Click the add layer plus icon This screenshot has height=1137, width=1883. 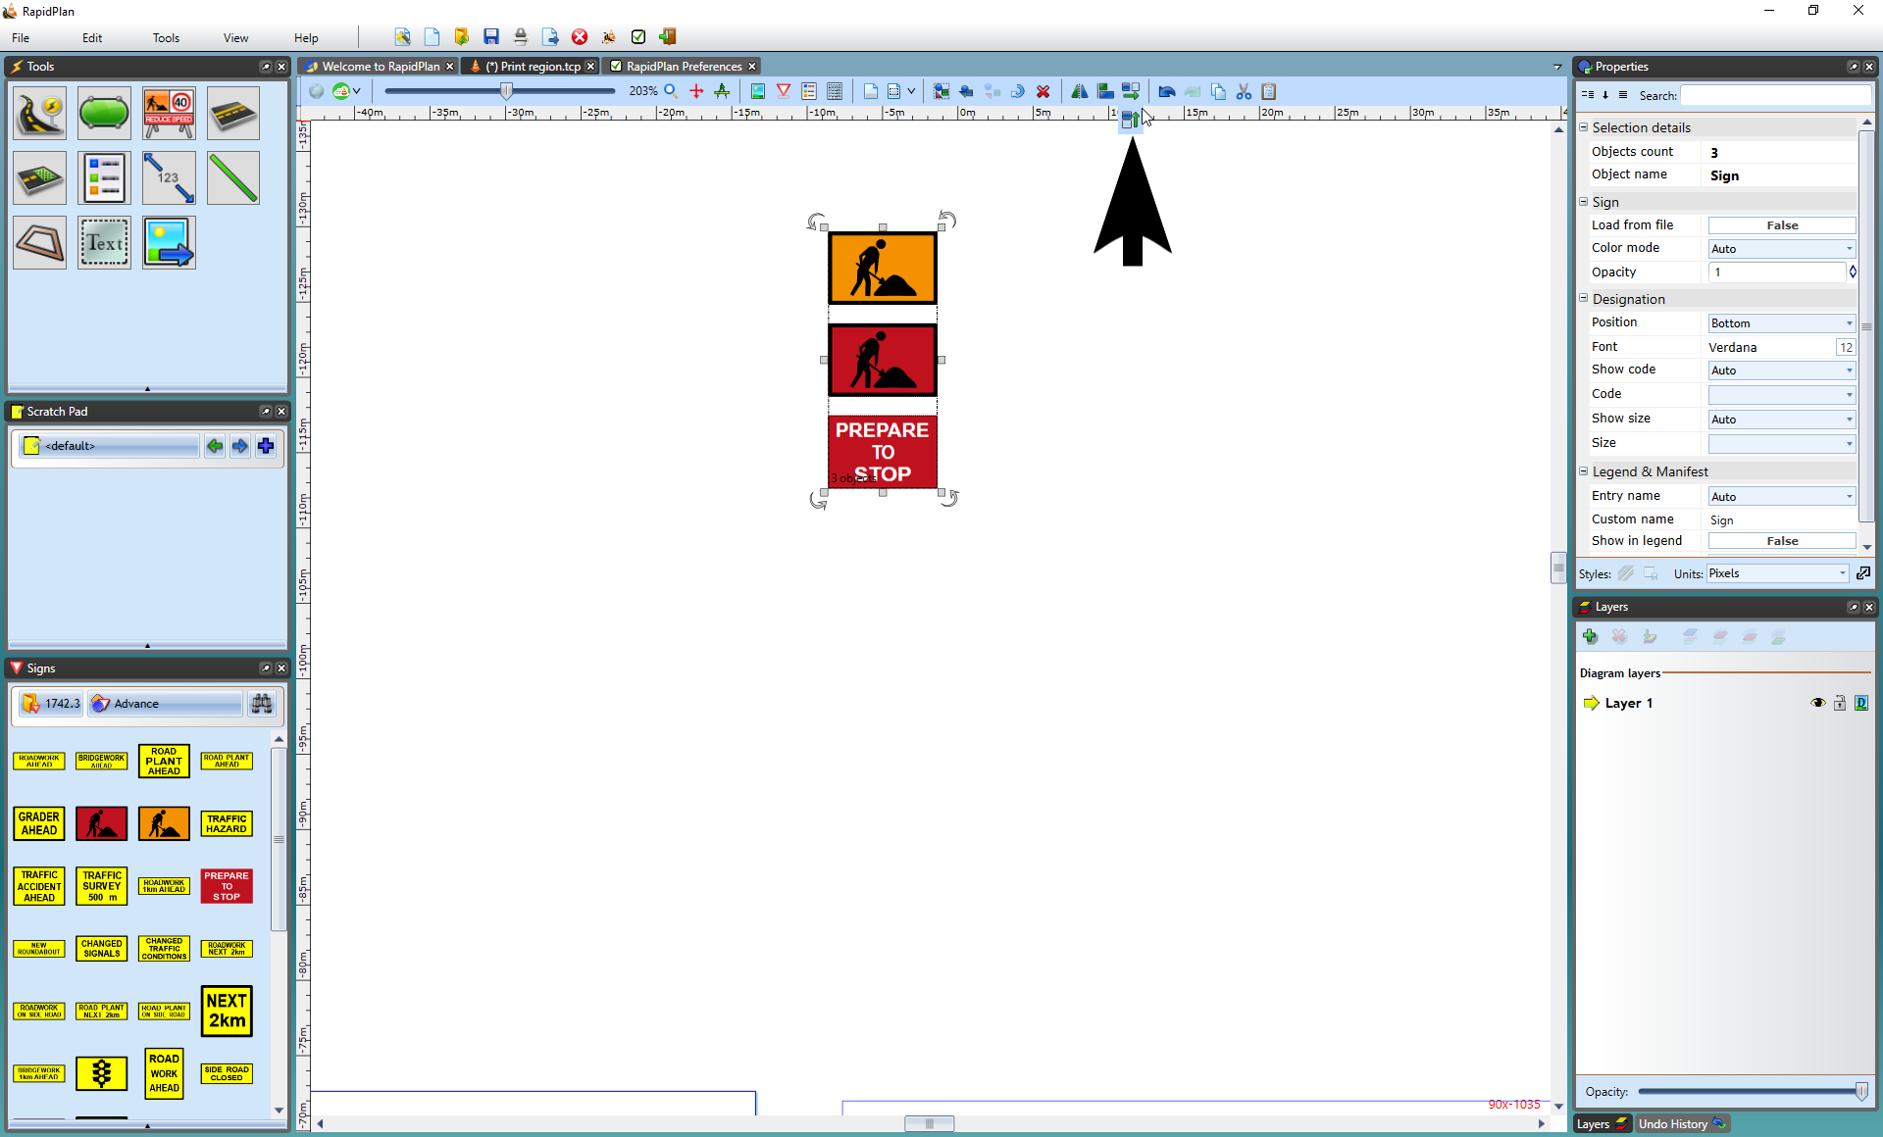coord(1591,637)
